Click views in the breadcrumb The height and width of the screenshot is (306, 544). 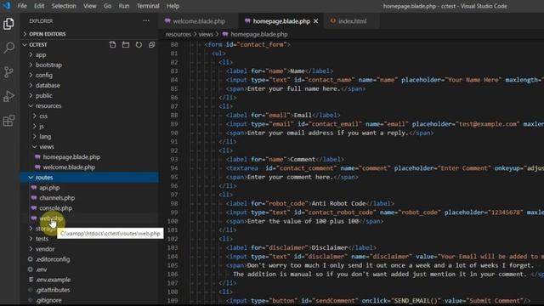click(x=206, y=34)
